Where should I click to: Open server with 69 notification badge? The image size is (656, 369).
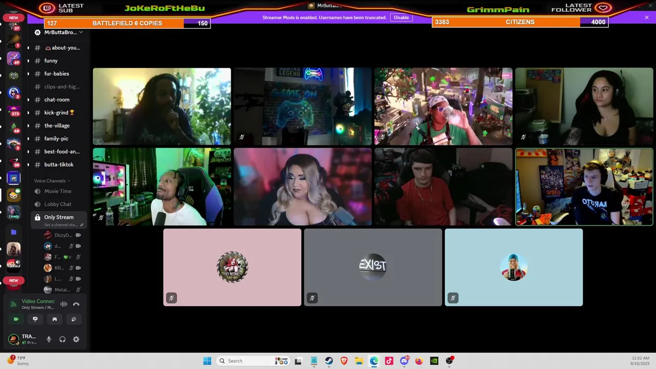coord(14,58)
